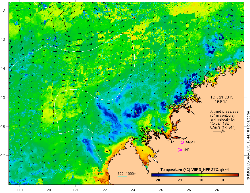Click longitude axis label '121'
250x193 pixels.
pyautogui.click(x=76, y=190)
